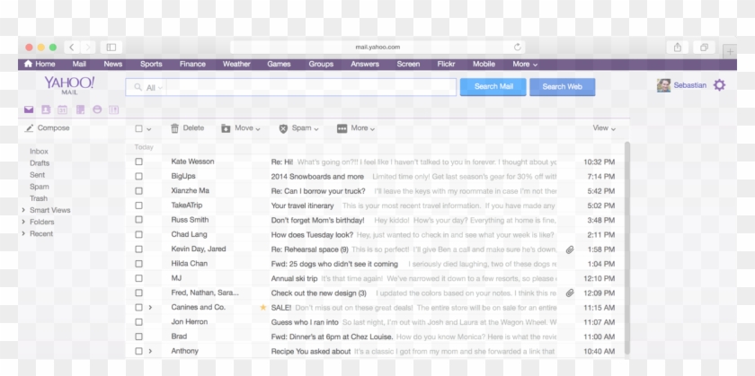
Task: Toggle the star on the SALE! email
Action: [262, 307]
